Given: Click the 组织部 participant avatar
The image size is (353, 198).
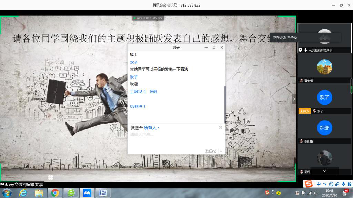Looking at the screenshot, I should 324,128.
